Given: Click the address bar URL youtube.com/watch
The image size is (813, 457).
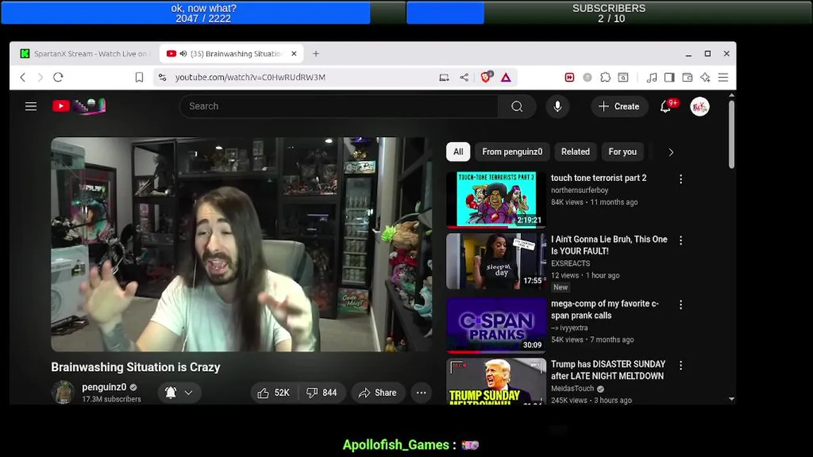Looking at the screenshot, I should [250, 77].
